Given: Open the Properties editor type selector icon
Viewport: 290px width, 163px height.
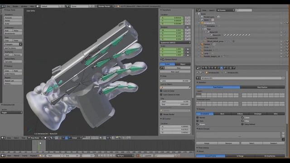Looking at the screenshot, I should 198,68.
